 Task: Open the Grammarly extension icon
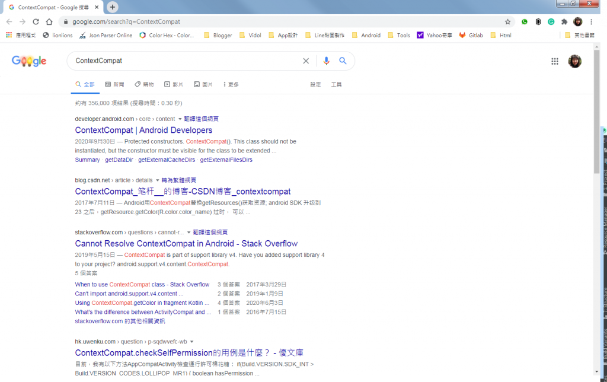(x=551, y=22)
